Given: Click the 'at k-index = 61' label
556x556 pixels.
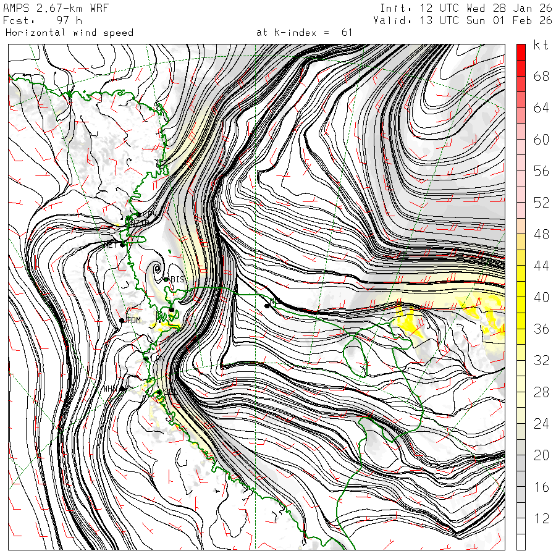Looking at the screenshot, I should tap(304, 32).
